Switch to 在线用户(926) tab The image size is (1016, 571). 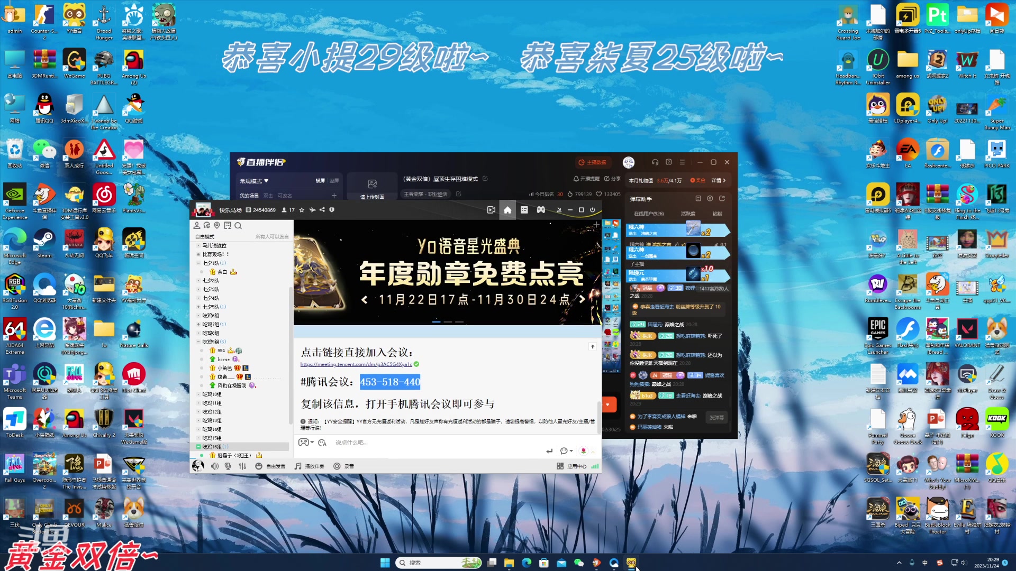click(x=649, y=214)
